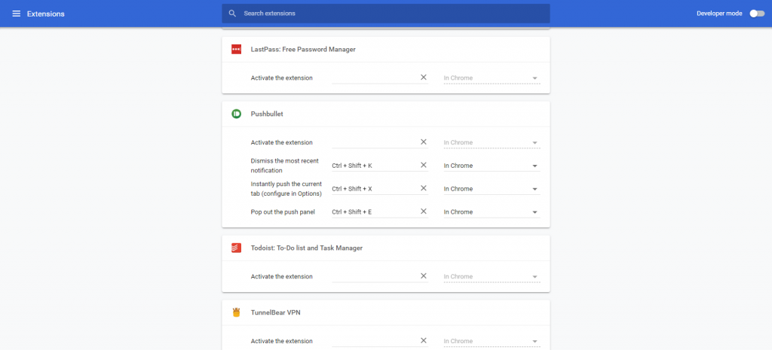
Task: Clear the Ctrl + Shift + X shortcut
Action: point(424,187)
